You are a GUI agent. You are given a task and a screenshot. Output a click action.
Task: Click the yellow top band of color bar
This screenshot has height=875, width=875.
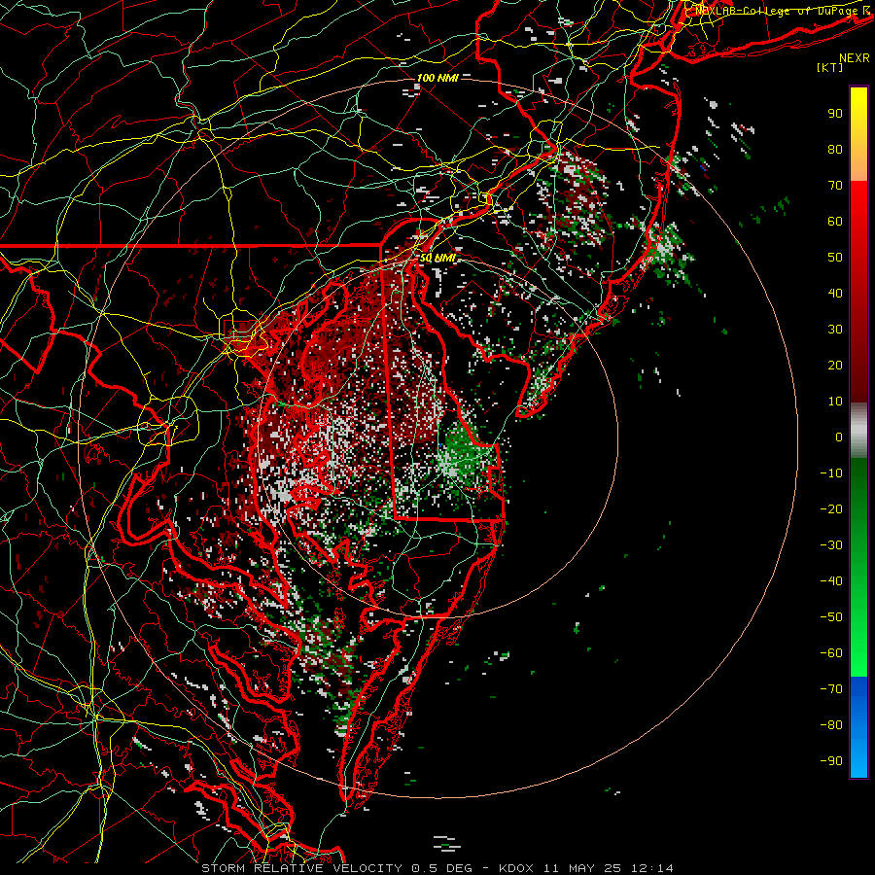pos(858,134)
